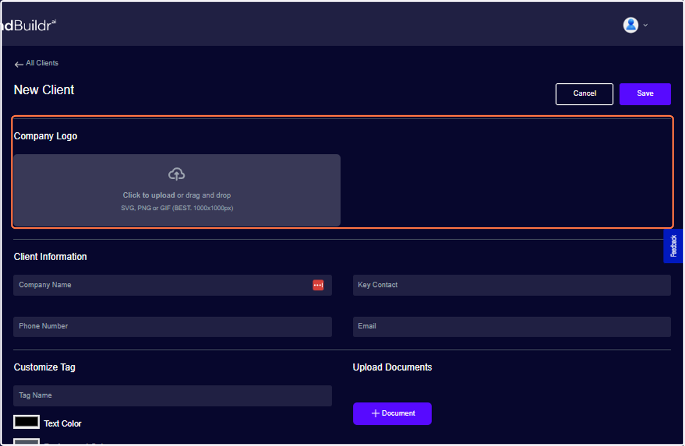
Task: Open the Feedback side tab
Action: coord(674,246)
